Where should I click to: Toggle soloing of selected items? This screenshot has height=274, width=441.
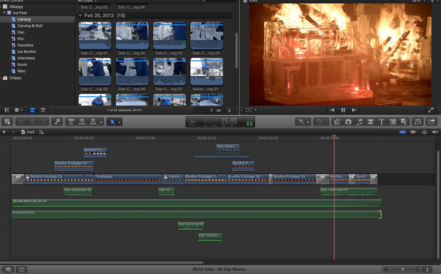click(x=424, y=132)
